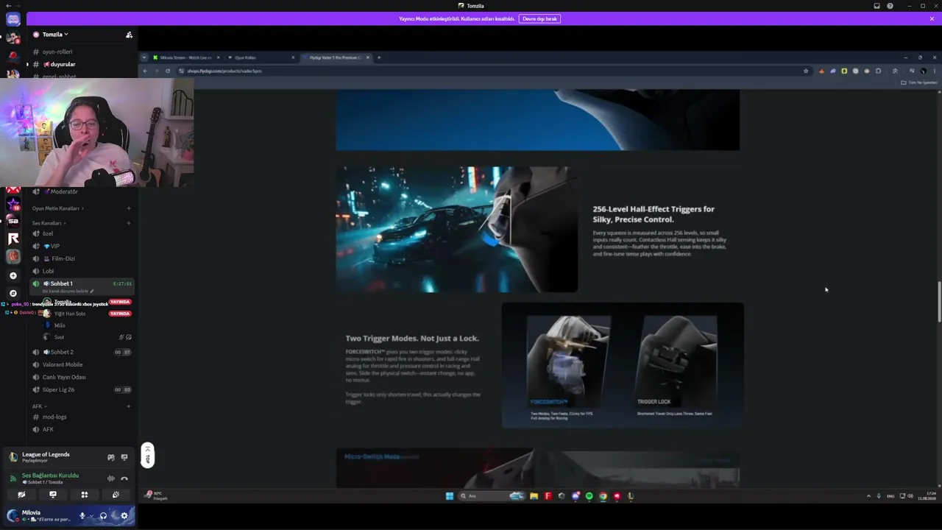
Task: Switch to the Milovia Stream browser tab
Action: [186, 57]
